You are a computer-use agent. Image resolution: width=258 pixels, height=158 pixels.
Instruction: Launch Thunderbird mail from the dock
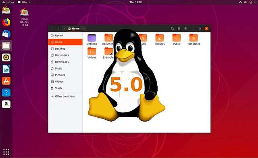(6, 34)
